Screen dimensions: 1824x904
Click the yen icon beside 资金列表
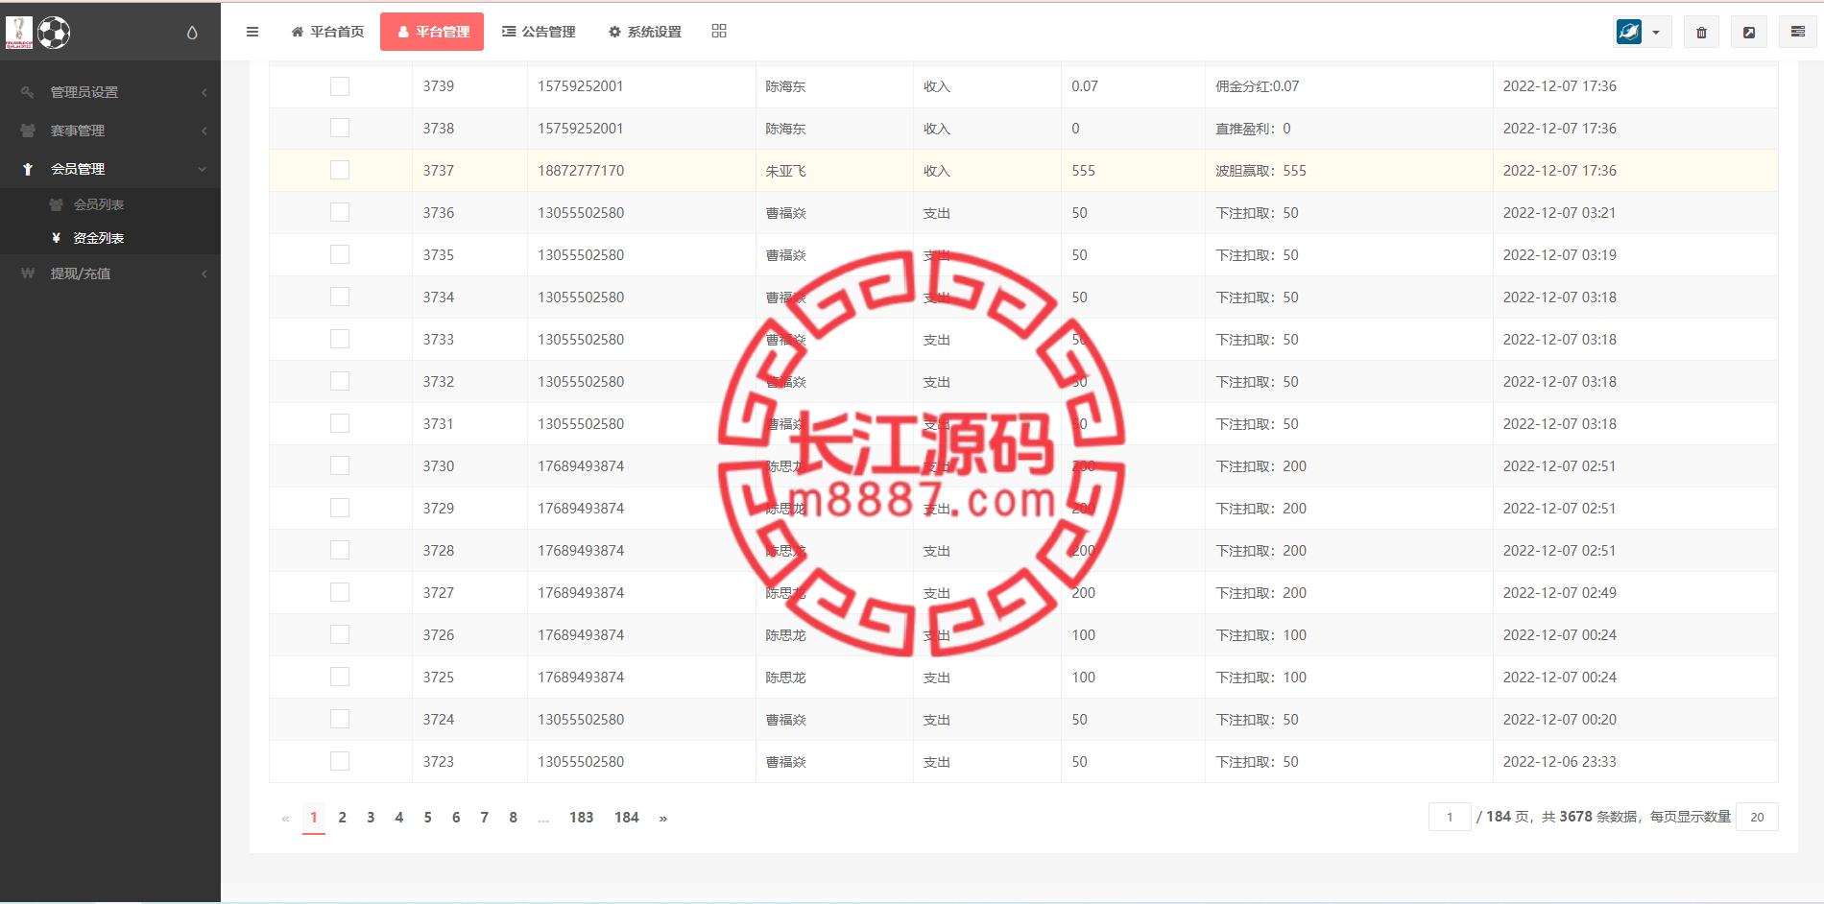(x=56, y=238)
